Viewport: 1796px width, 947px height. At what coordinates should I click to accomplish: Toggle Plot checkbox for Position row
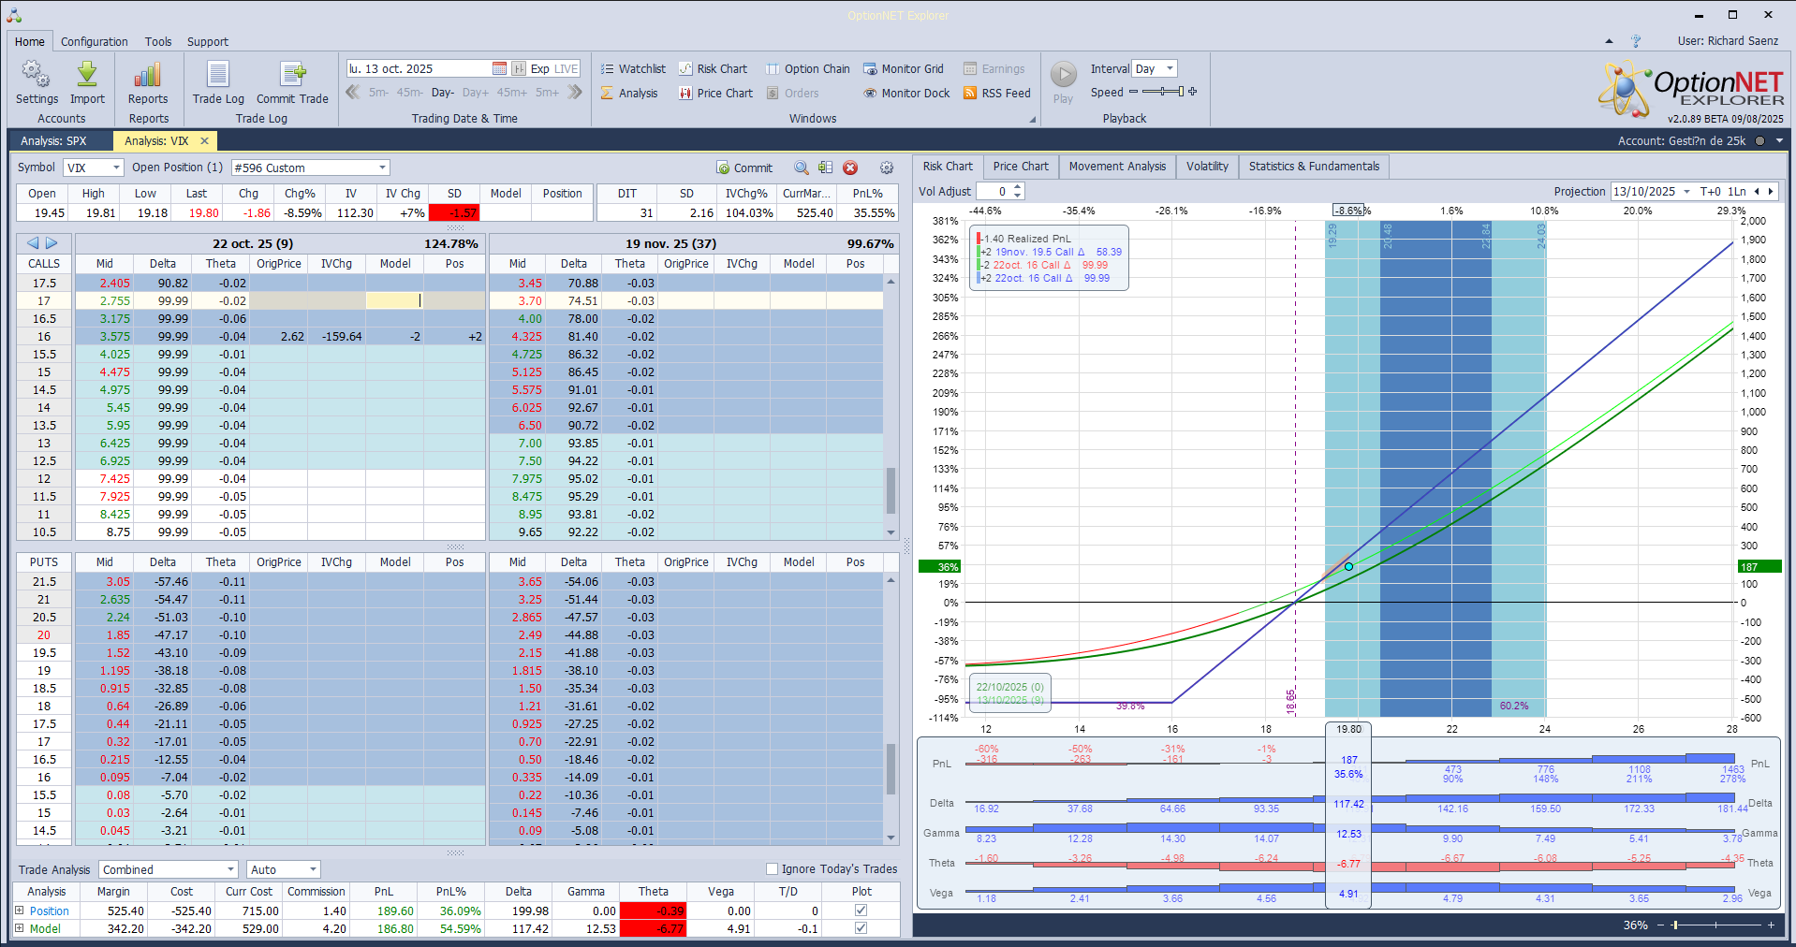coord(861,910)
